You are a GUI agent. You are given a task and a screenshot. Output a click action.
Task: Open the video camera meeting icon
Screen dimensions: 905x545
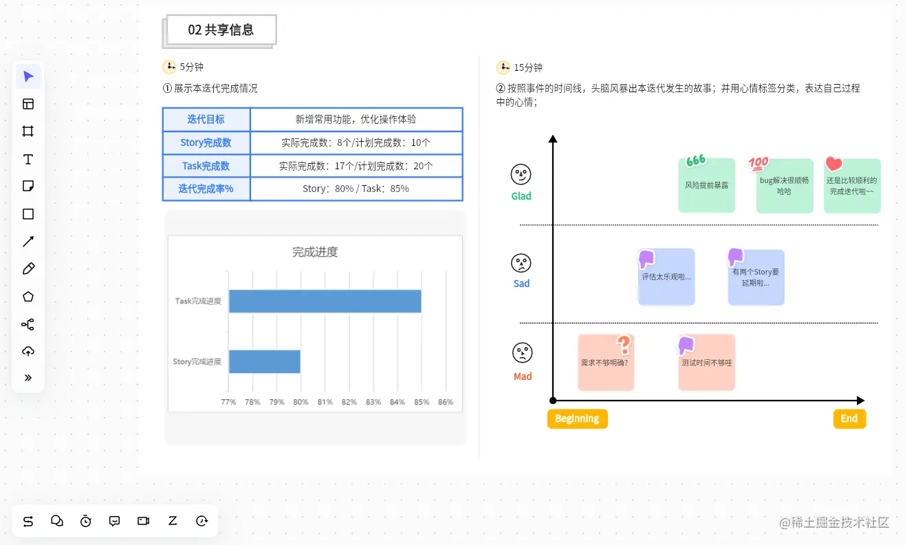pyautogui.click(x=143, y=521)
